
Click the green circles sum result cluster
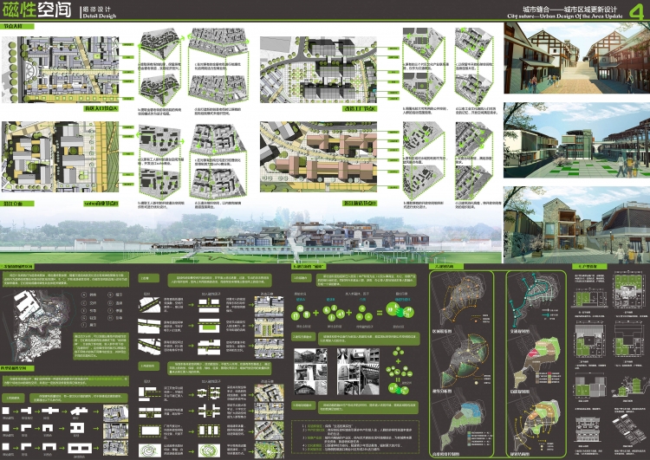click(x=400, y=310)
